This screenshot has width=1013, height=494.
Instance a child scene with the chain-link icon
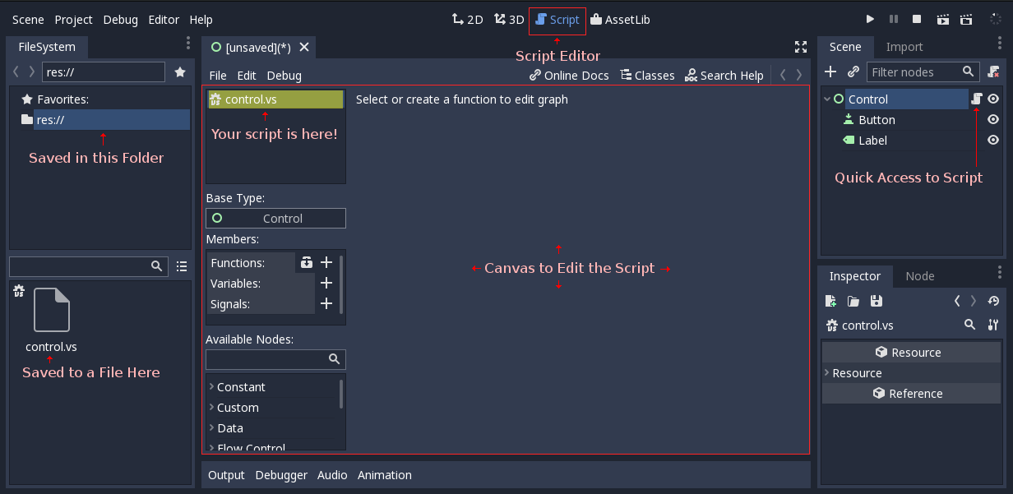pyautogui.click(x=852, y=72)
